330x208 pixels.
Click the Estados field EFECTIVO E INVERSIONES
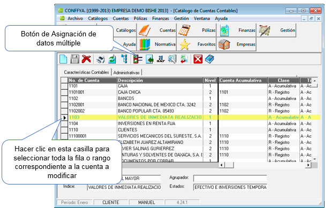pyautogui.click(x=230, y=187)
